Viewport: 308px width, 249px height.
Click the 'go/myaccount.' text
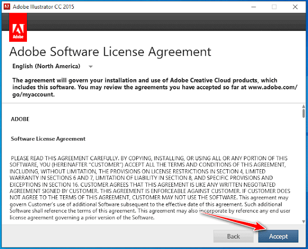[x=33, y=95]
